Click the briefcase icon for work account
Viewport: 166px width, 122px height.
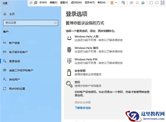point(5,70)
